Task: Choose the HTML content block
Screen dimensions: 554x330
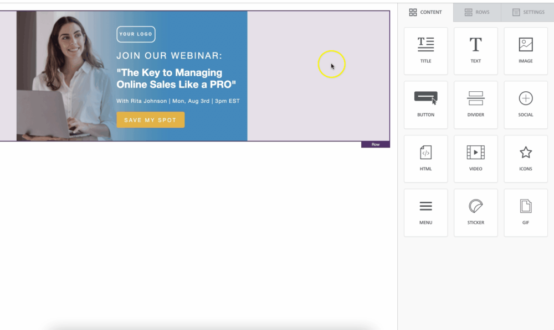Action: tap(425, 159)
